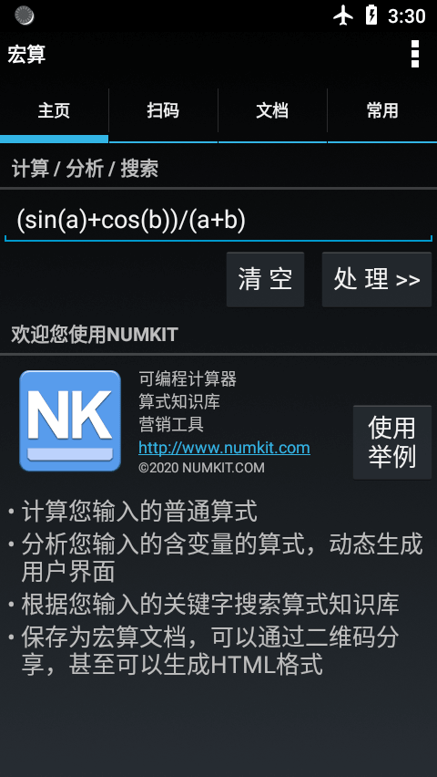Select the 常用 tab

coord(382,111)
